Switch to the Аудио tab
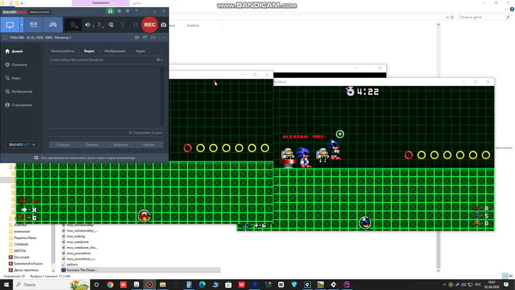The height and width of the screenshot is (290, 515). 140,51
